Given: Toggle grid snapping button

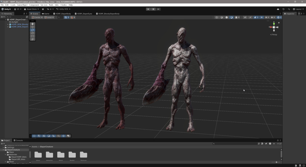Looking at the screenshot, I should pos(72,18).
